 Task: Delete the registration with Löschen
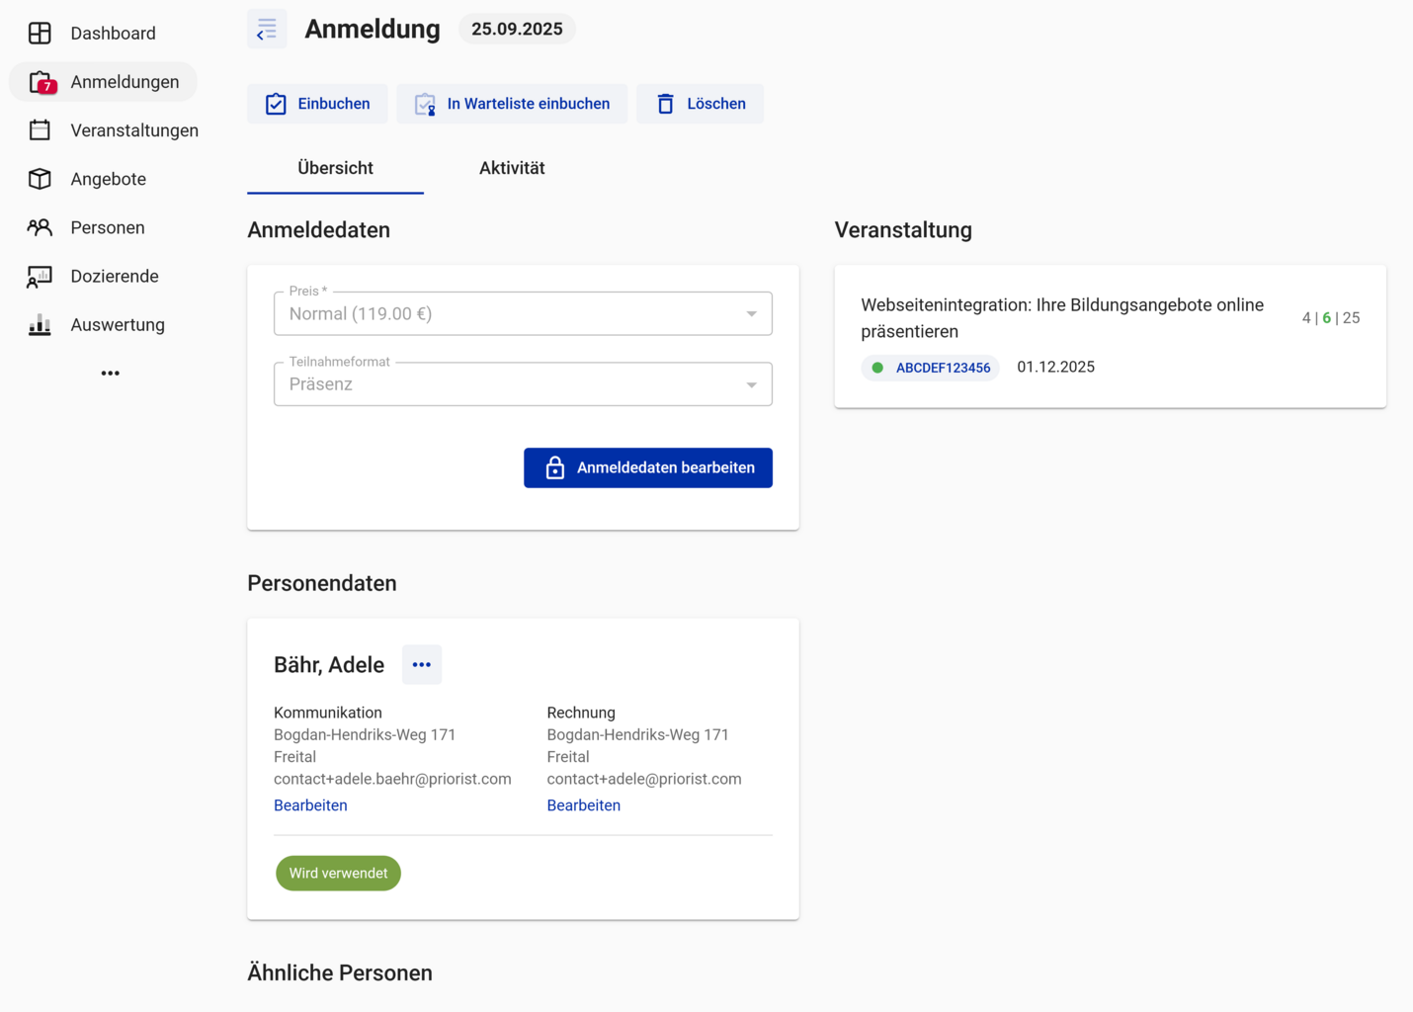point(700,104)
